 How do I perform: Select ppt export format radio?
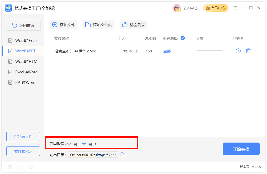[69, 144]
